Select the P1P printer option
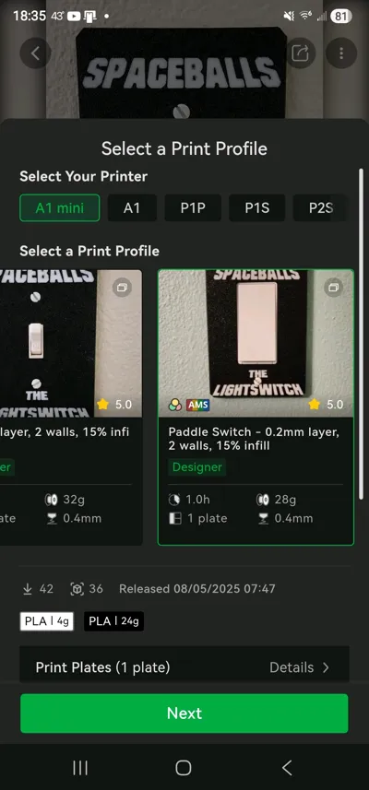 193,208
